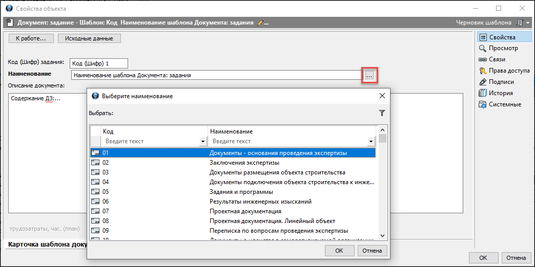Close the Выберите наименование dialog
The image size is (535, 267).
click(x=381, y=96)
